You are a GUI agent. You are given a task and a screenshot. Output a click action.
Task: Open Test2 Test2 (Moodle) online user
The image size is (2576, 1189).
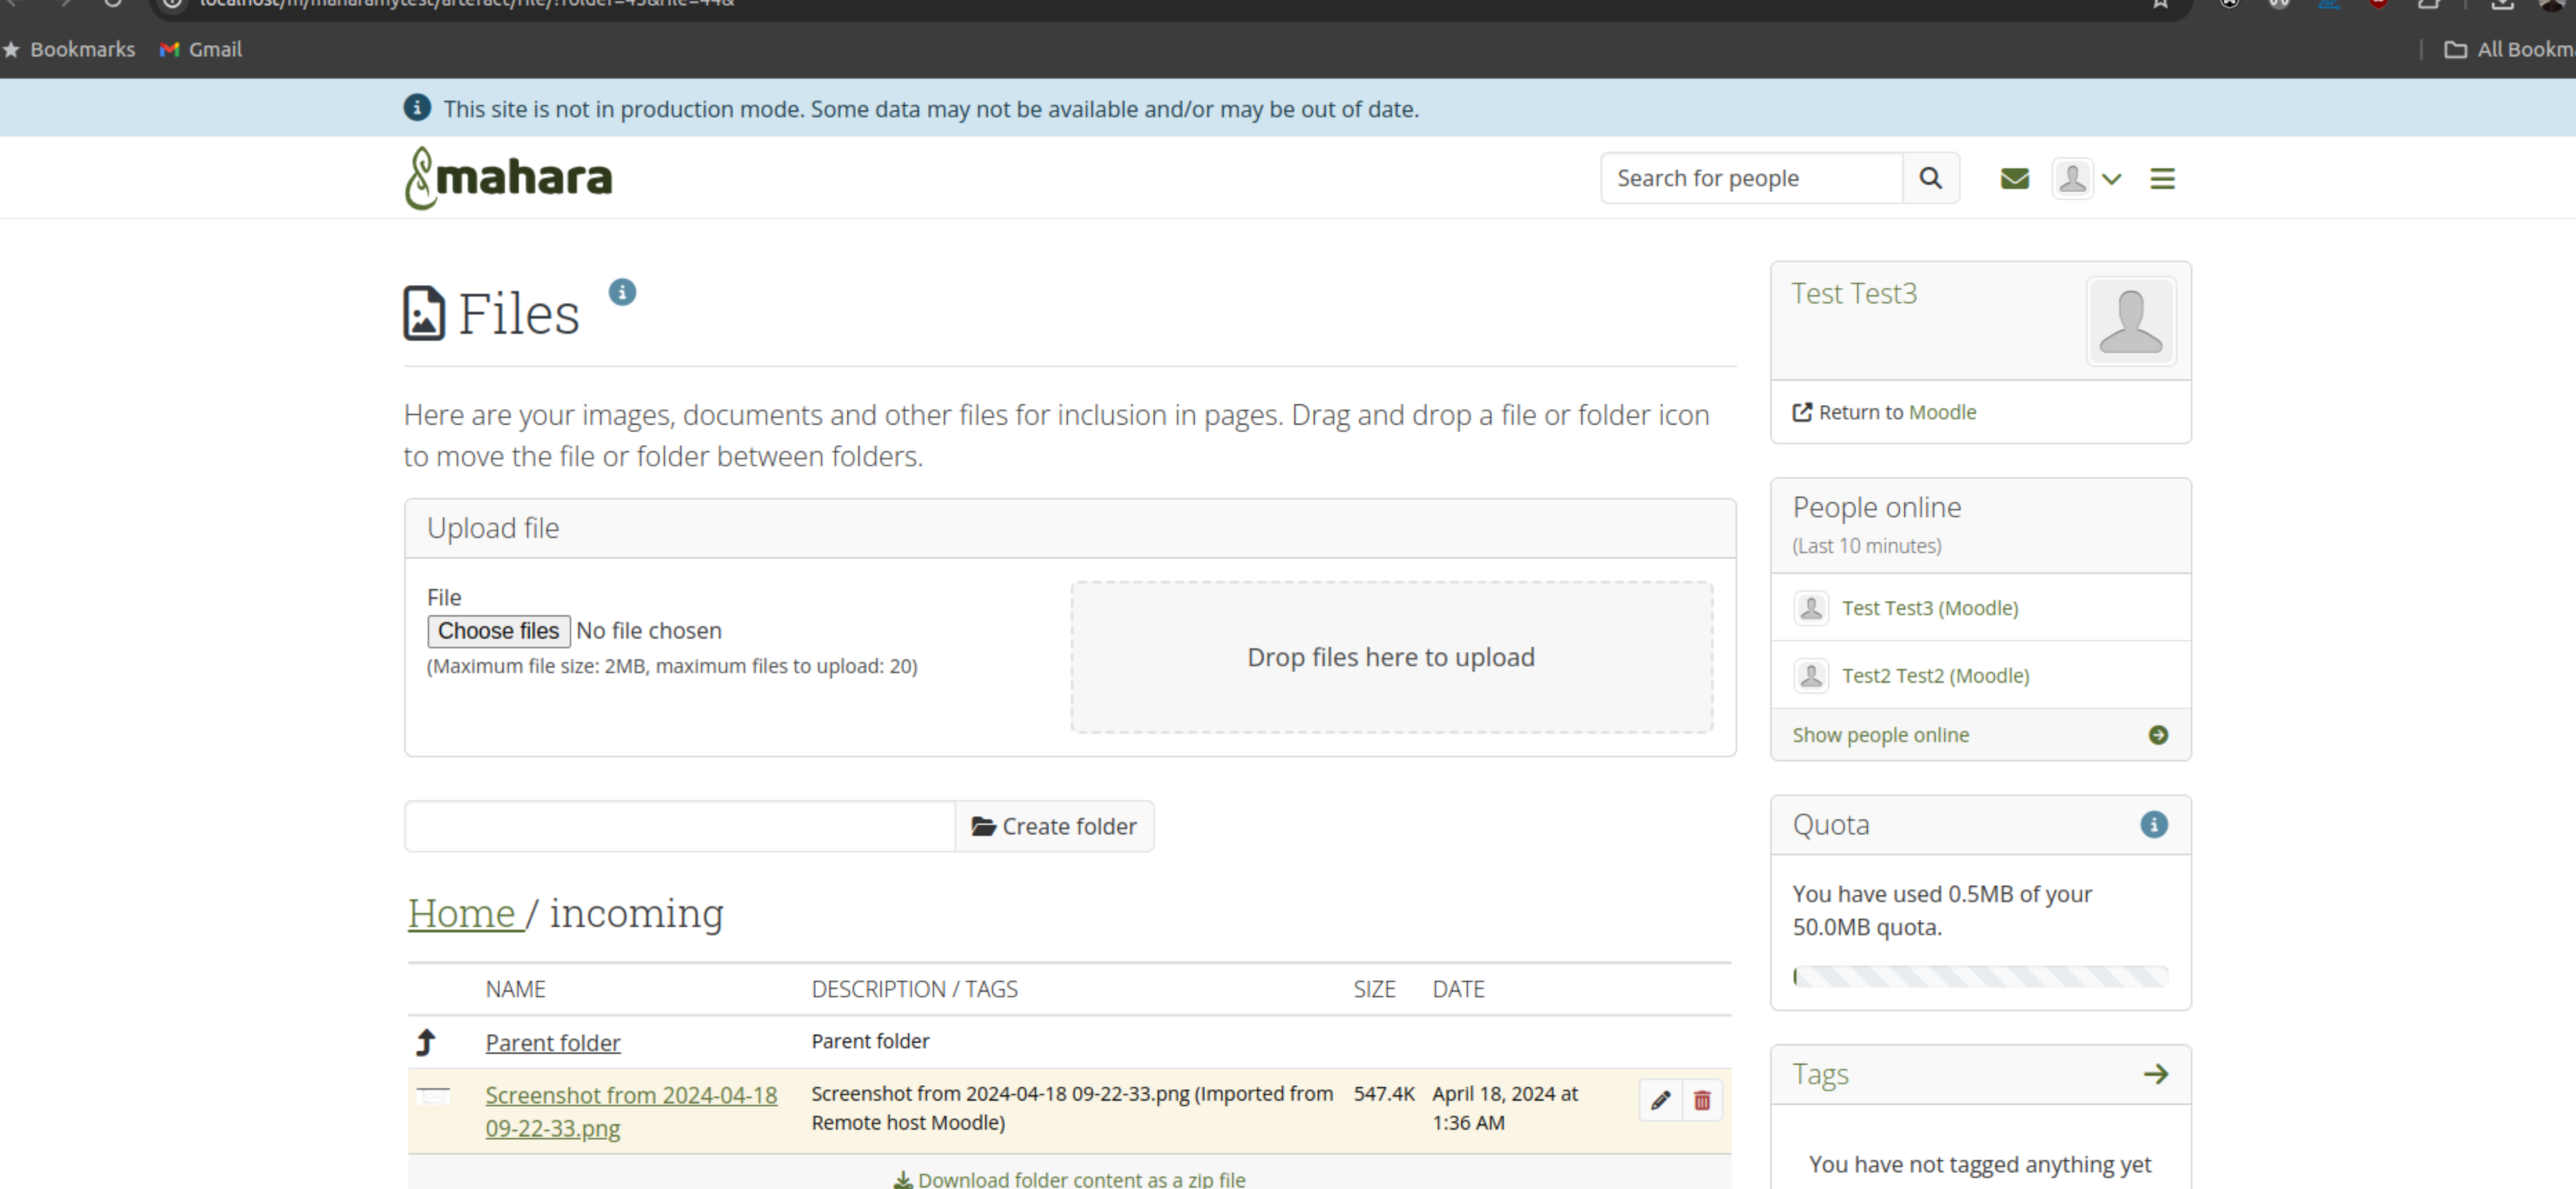pyautogui.click(x=1936, y=675)
